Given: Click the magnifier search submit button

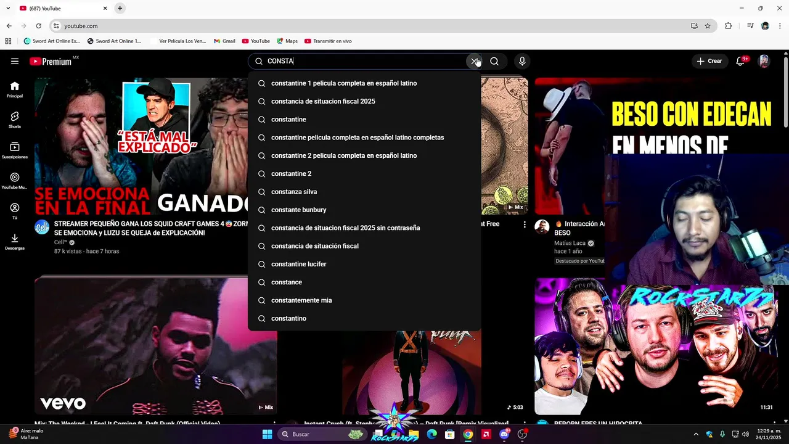Looking at the screenshot, I should [x=494, y=61].
